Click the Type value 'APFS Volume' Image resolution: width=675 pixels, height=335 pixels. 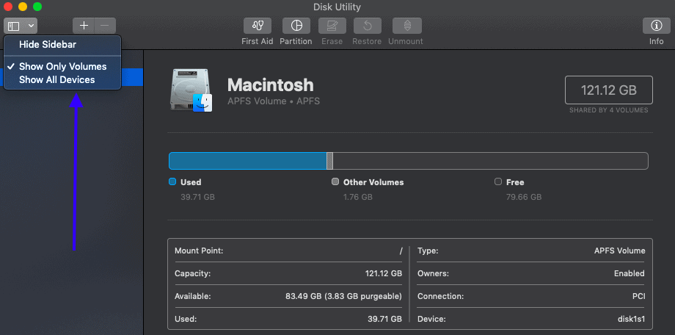tap(619, 251)
